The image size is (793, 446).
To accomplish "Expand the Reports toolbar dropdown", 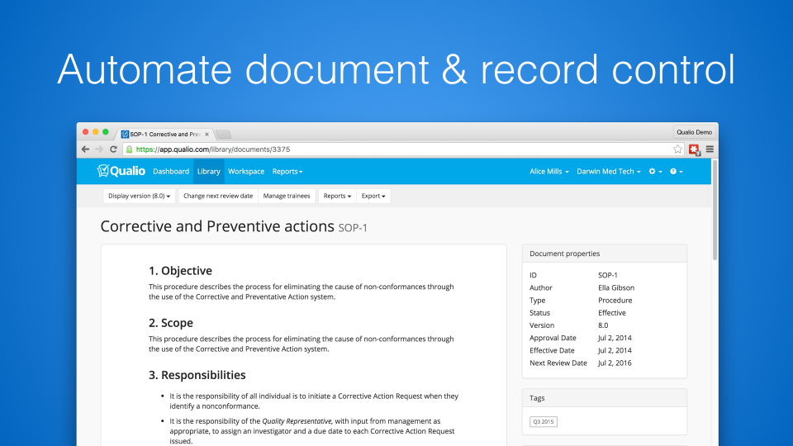I will 337,196.
